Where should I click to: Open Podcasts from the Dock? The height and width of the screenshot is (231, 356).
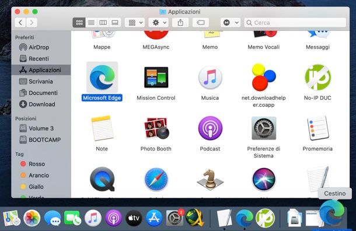click(114, 218)
